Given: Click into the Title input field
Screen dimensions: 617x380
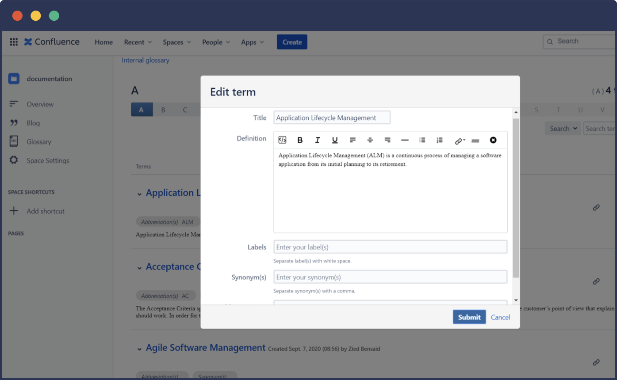Looking at the screenshot, I should (x=332, y=118).
